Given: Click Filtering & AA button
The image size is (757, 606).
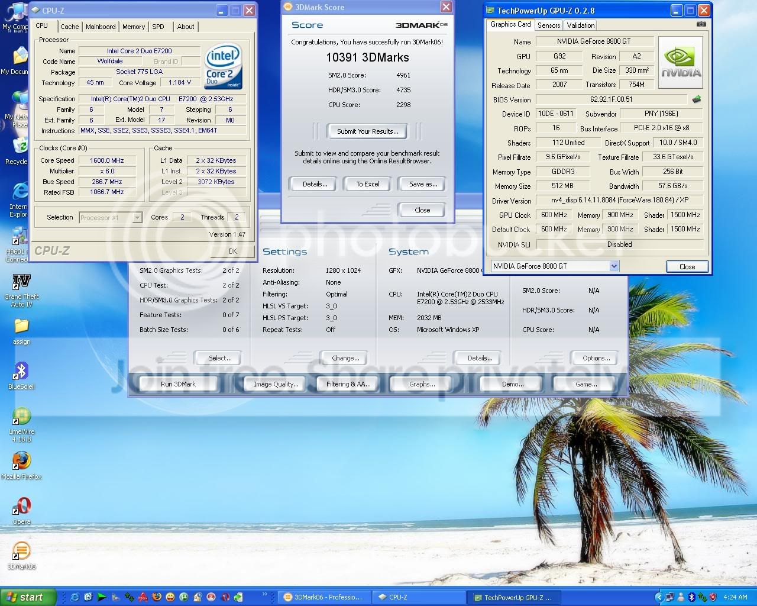Looking at the screenshot, I should click(x=348, y=384).
